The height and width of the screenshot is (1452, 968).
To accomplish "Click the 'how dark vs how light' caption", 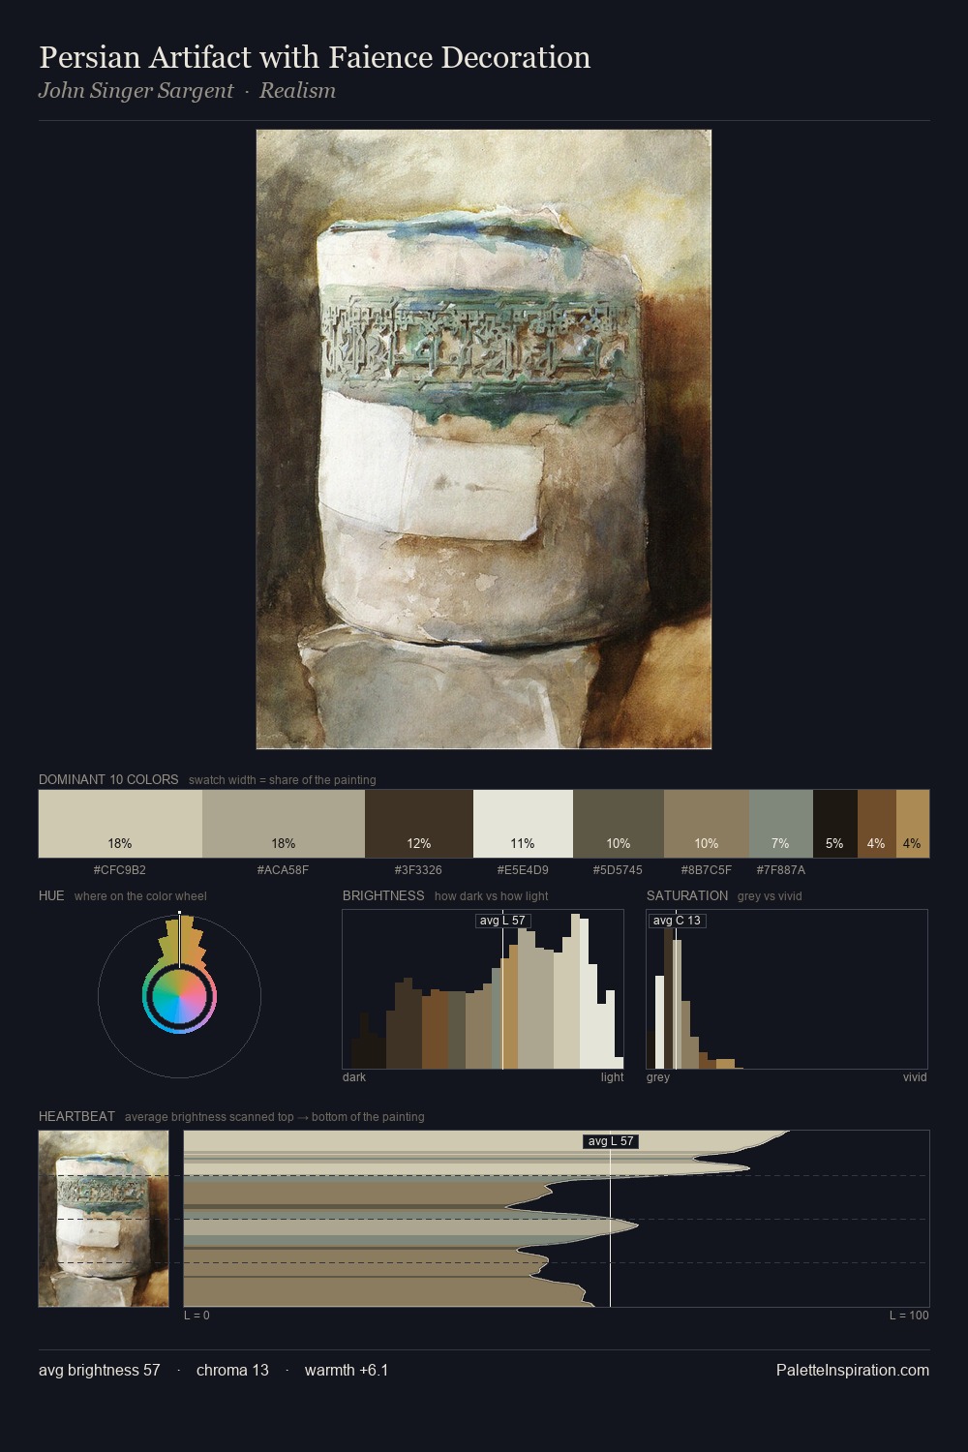I will click(x=492, y=896).
